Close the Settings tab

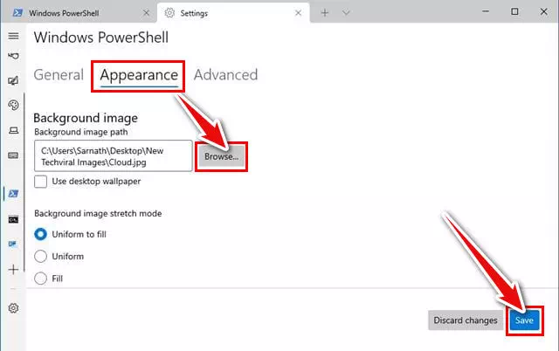click(298, 13)
